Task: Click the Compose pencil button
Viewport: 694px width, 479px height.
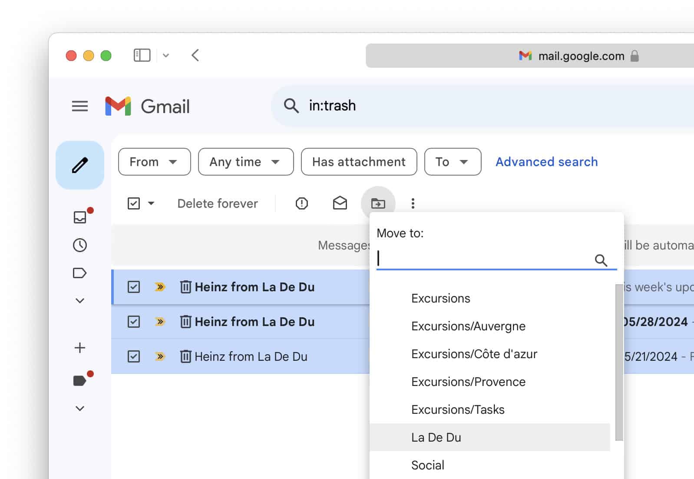Action: (x=80, y=165)
